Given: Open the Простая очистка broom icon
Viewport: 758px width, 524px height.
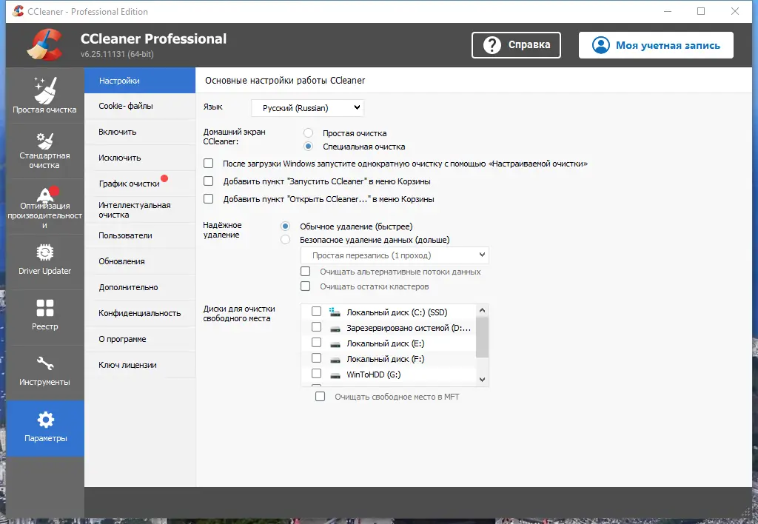Looking at the screenshot, I should tap(45, 90).
